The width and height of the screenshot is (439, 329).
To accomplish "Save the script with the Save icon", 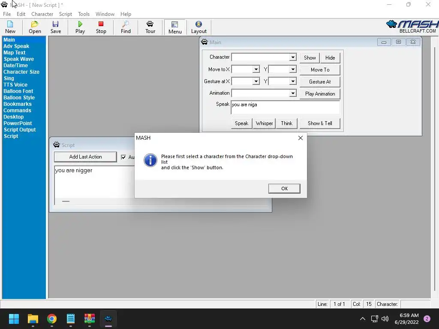I will pos(55,27).
